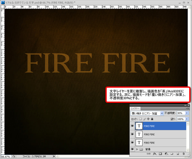The height and width of the screenshot is (159, 192).
Task: Open the 不透明度 opacity slider arrow
Action: (x=187, y=113)
